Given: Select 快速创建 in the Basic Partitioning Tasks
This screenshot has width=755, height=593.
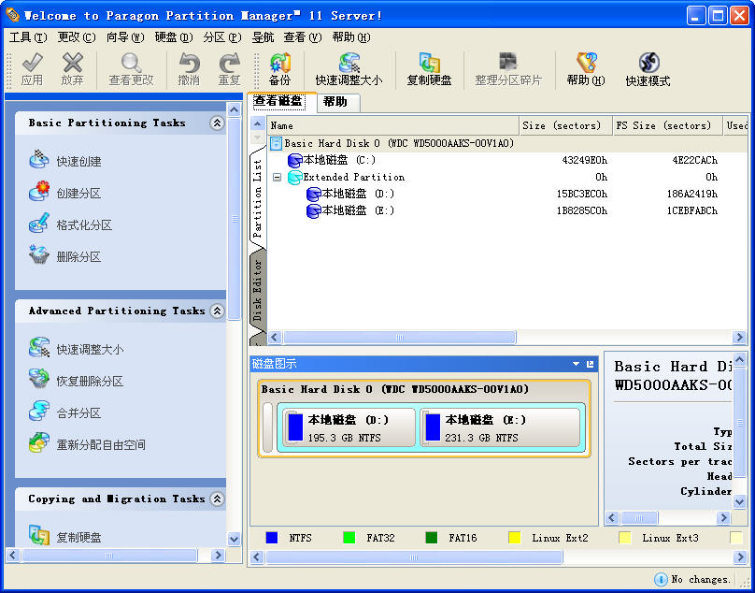Looking at the screenshot, I should point(78,162).
